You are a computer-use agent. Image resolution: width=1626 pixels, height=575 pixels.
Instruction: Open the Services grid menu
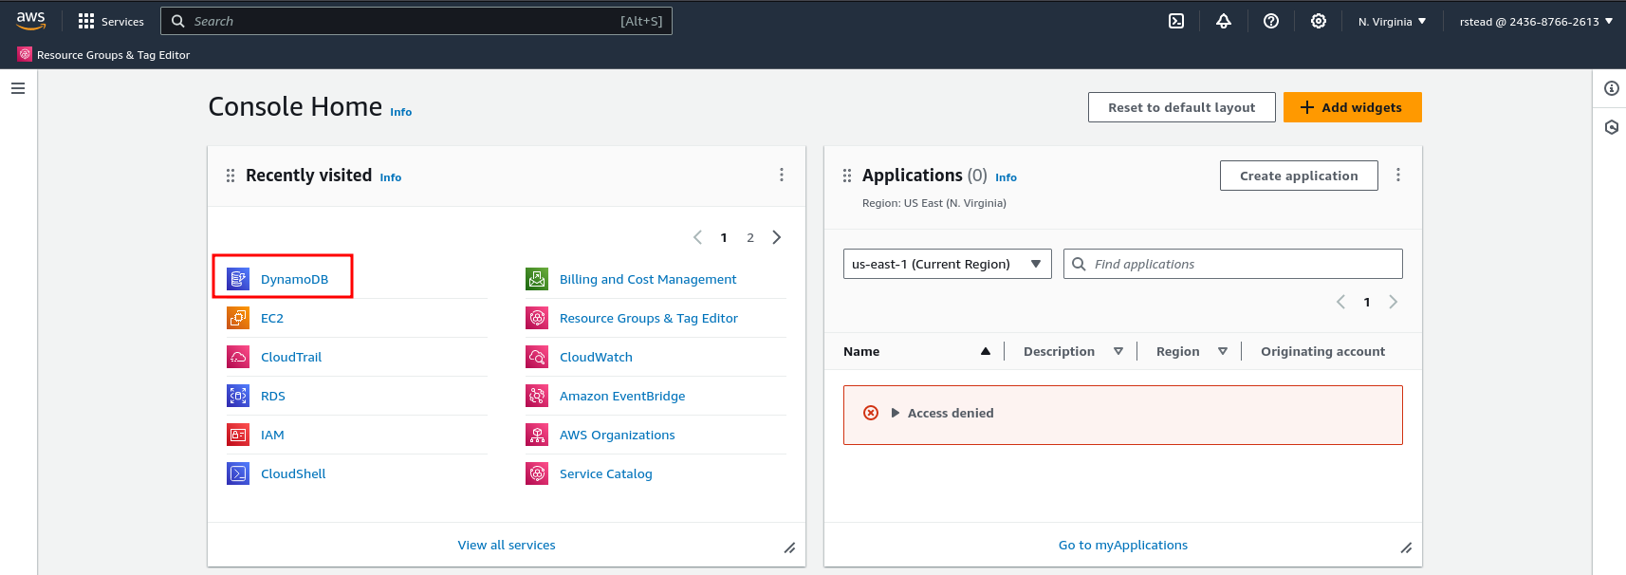tap(111, 21)
